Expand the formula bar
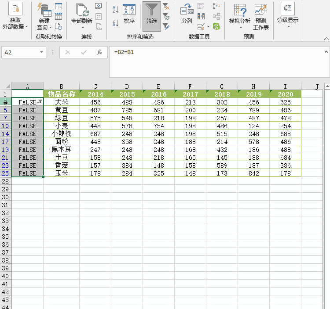330x309 pixels. [326, 52]
